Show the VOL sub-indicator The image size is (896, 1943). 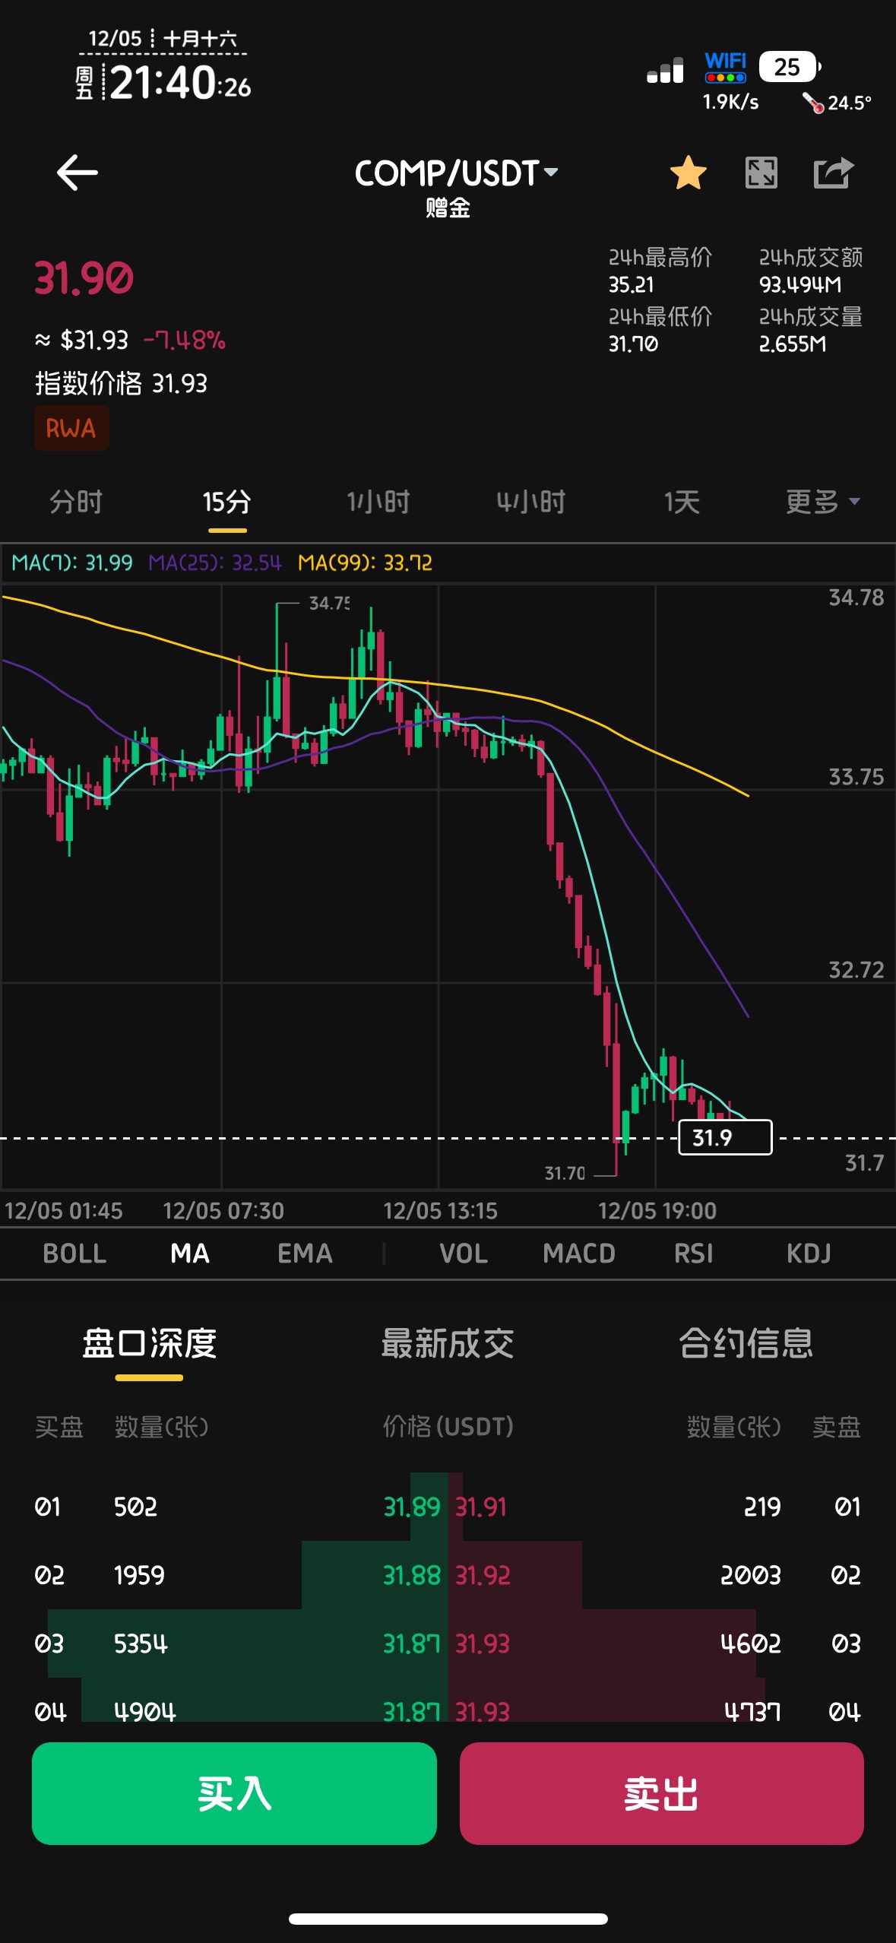(x=464, y=1254)
